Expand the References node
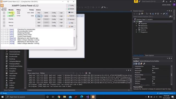 click(136, 26)
